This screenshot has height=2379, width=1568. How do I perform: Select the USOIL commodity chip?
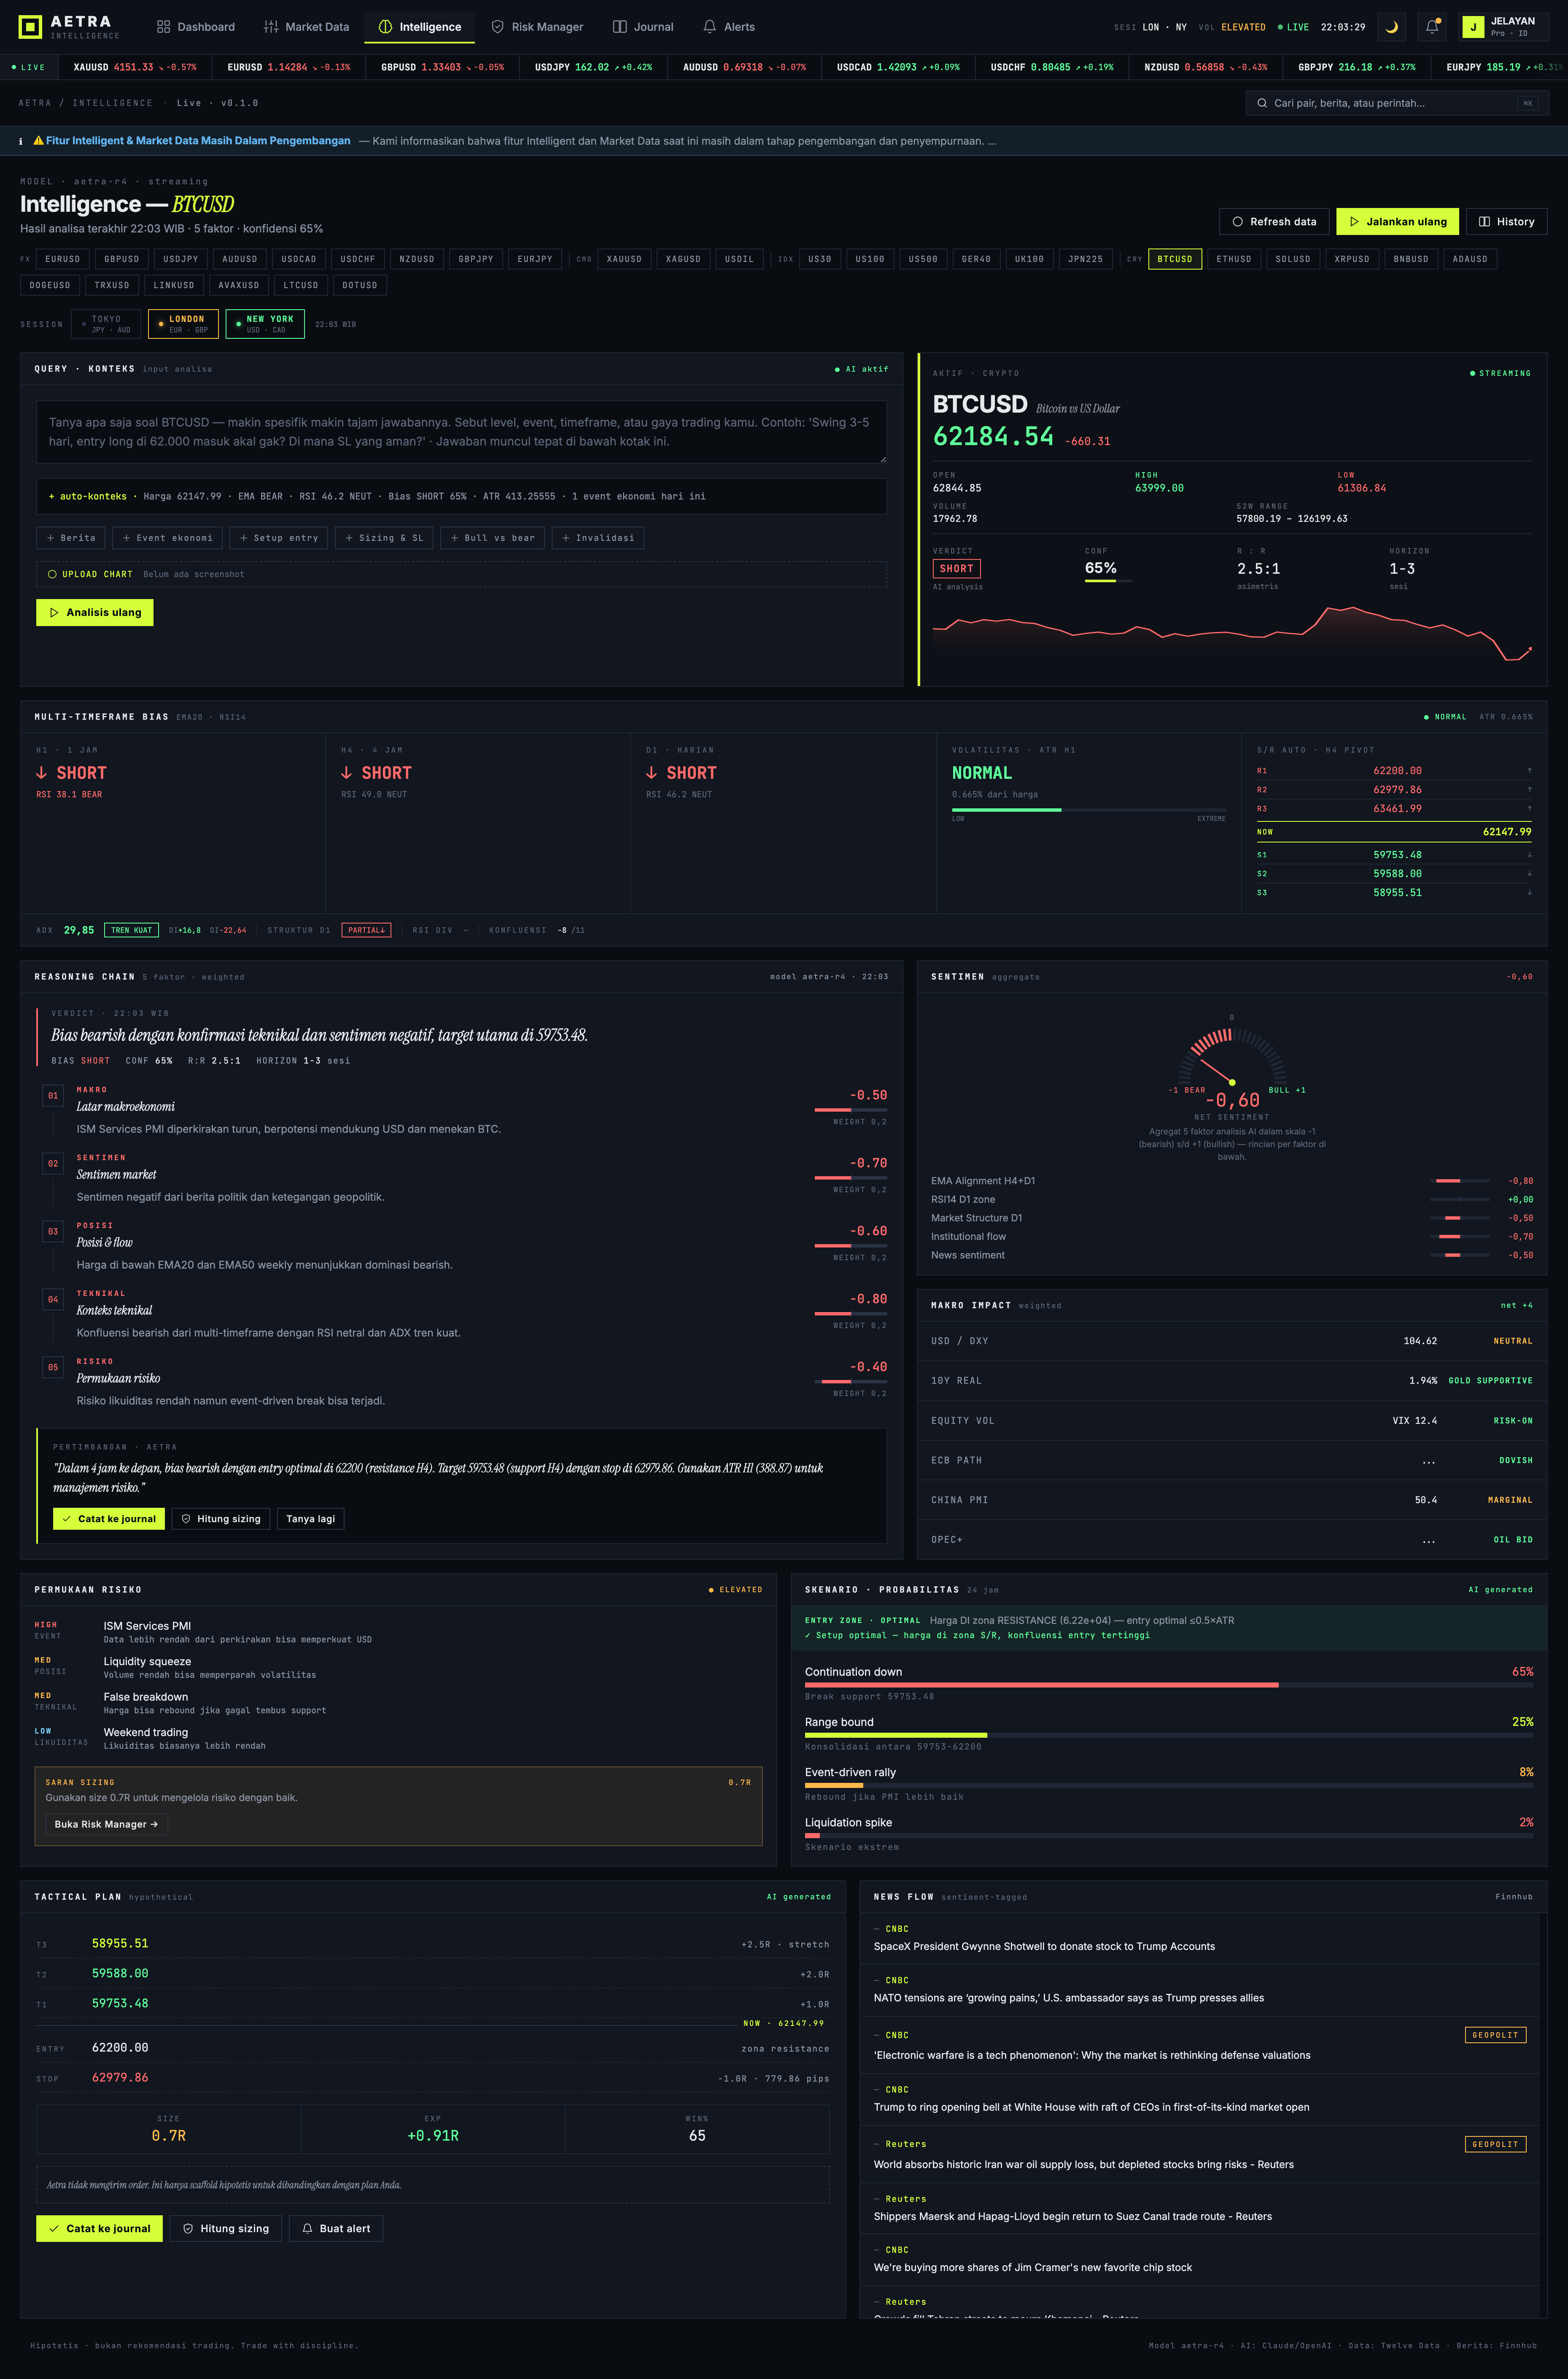[739, 259]
